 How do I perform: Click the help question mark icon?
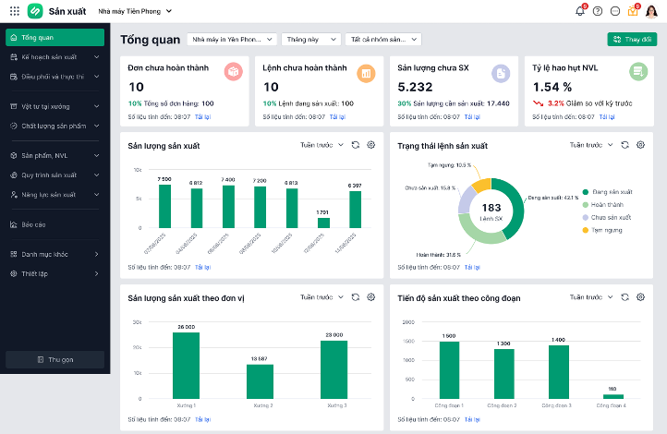coord(598,11)
